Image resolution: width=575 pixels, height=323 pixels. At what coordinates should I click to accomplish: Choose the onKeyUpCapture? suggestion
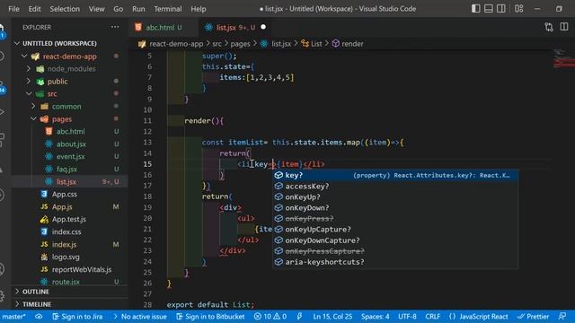(x=395, y=230)
